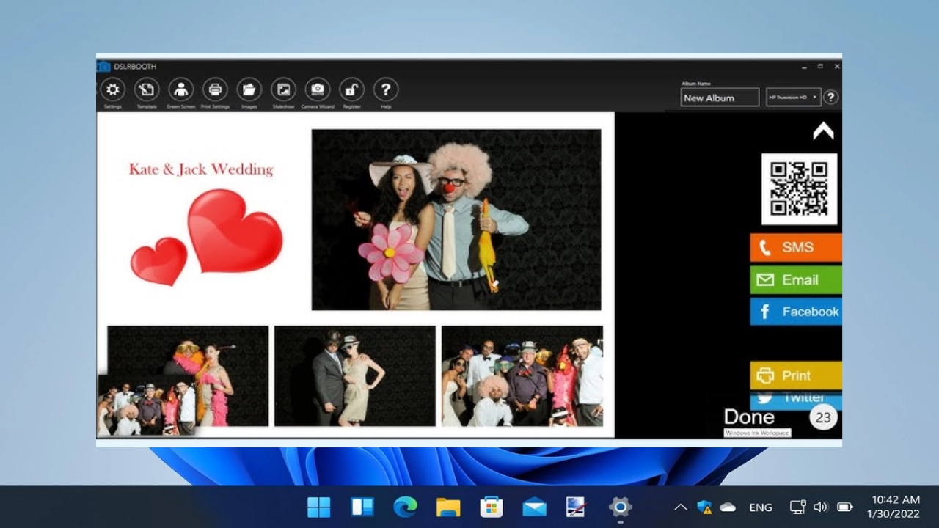Select the bottom-middle couple in hats photo
The image size is (939, 528).
(x=355, y=376)
